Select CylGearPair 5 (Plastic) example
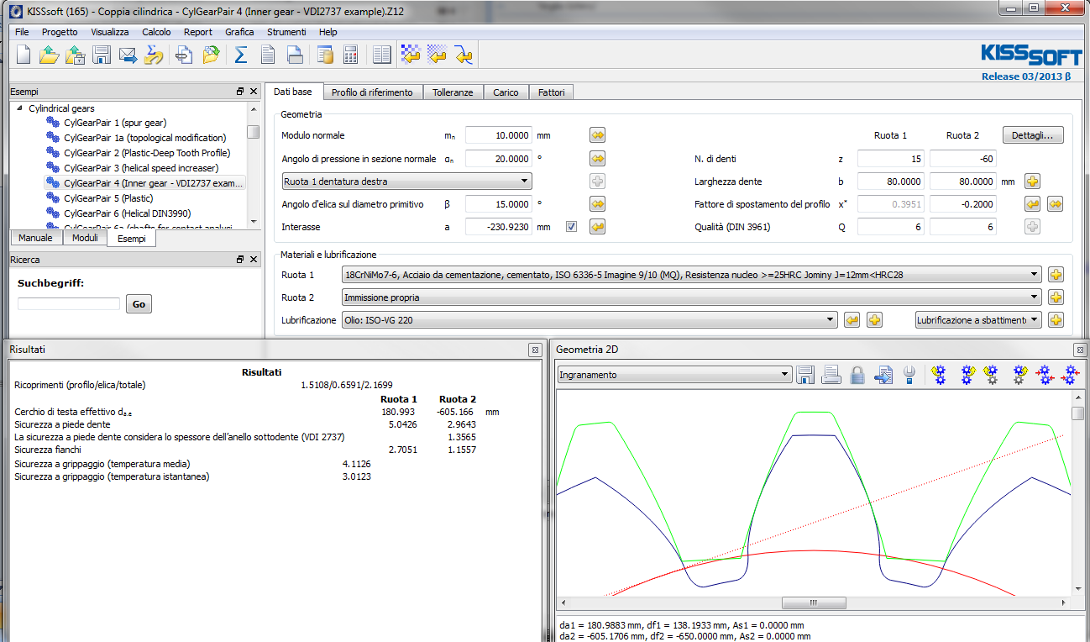This screenshot has width=1090, height=642. [108, 198]
